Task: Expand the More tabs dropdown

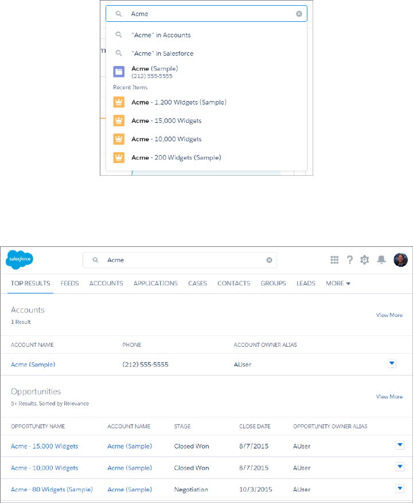Action: pyautogui.click(x=338, y=283)
